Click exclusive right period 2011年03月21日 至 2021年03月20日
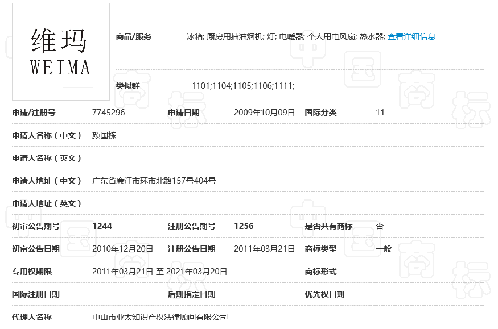 [160, 272]
